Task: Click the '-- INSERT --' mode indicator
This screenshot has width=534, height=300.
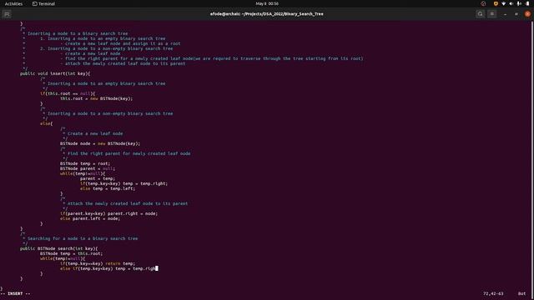Action: coord(16,293)
